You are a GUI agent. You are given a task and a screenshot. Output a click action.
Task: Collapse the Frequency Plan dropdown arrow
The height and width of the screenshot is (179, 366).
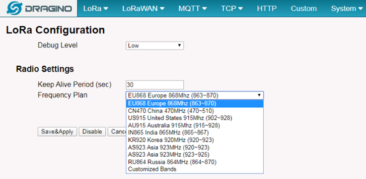[x=259, y=95]
